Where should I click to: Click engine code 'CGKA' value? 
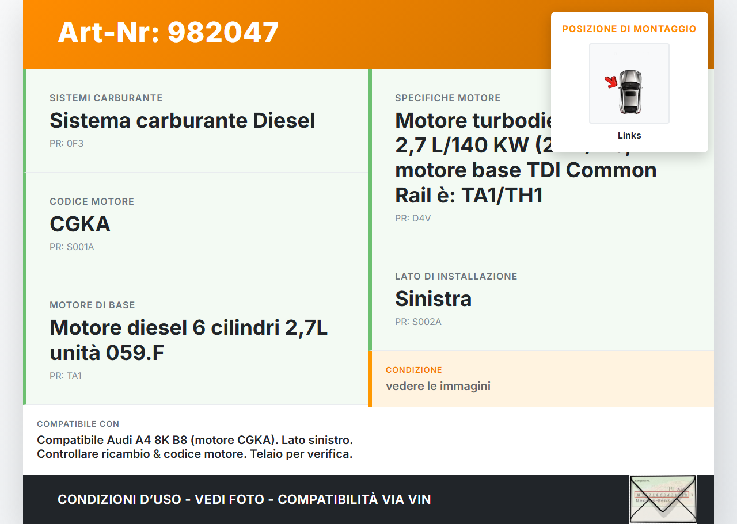pos(80,224)
